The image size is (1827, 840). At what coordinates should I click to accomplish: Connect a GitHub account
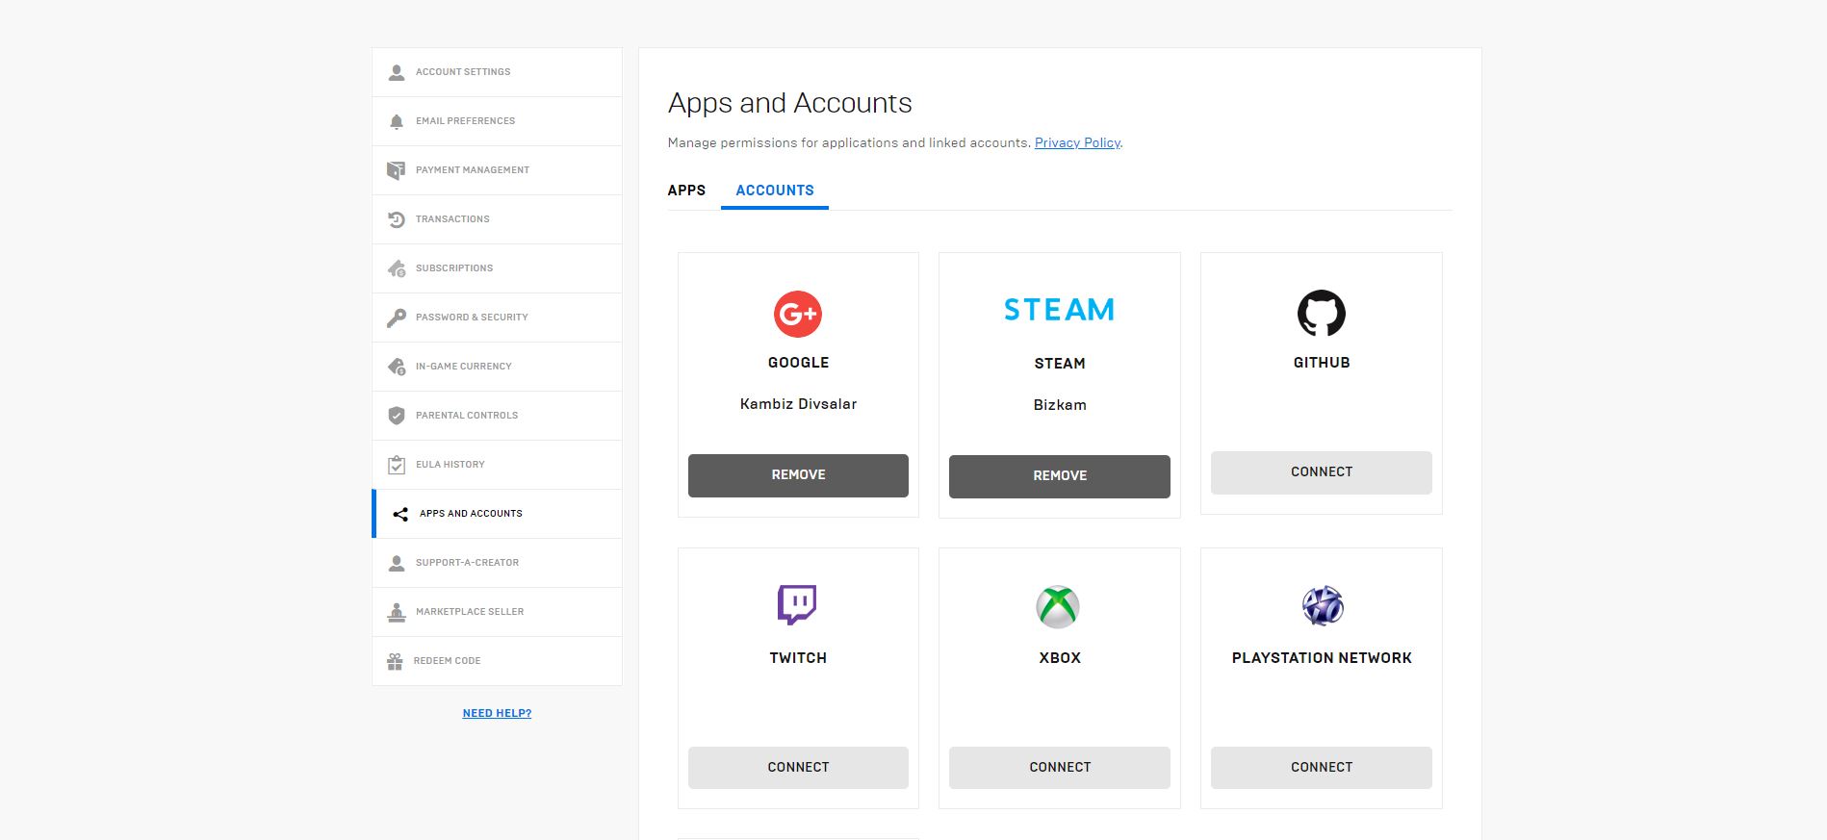tap(1322, 472)
